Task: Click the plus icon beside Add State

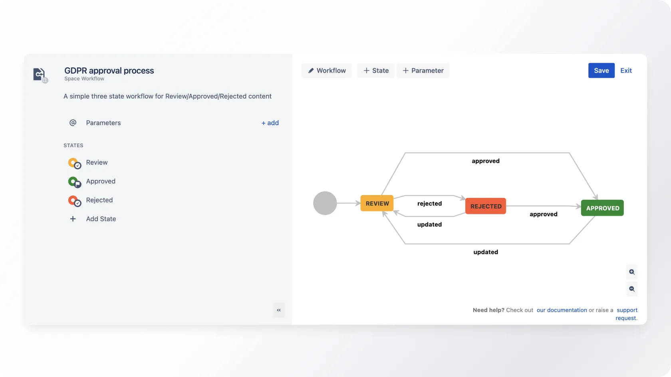Action: [73, 219]
